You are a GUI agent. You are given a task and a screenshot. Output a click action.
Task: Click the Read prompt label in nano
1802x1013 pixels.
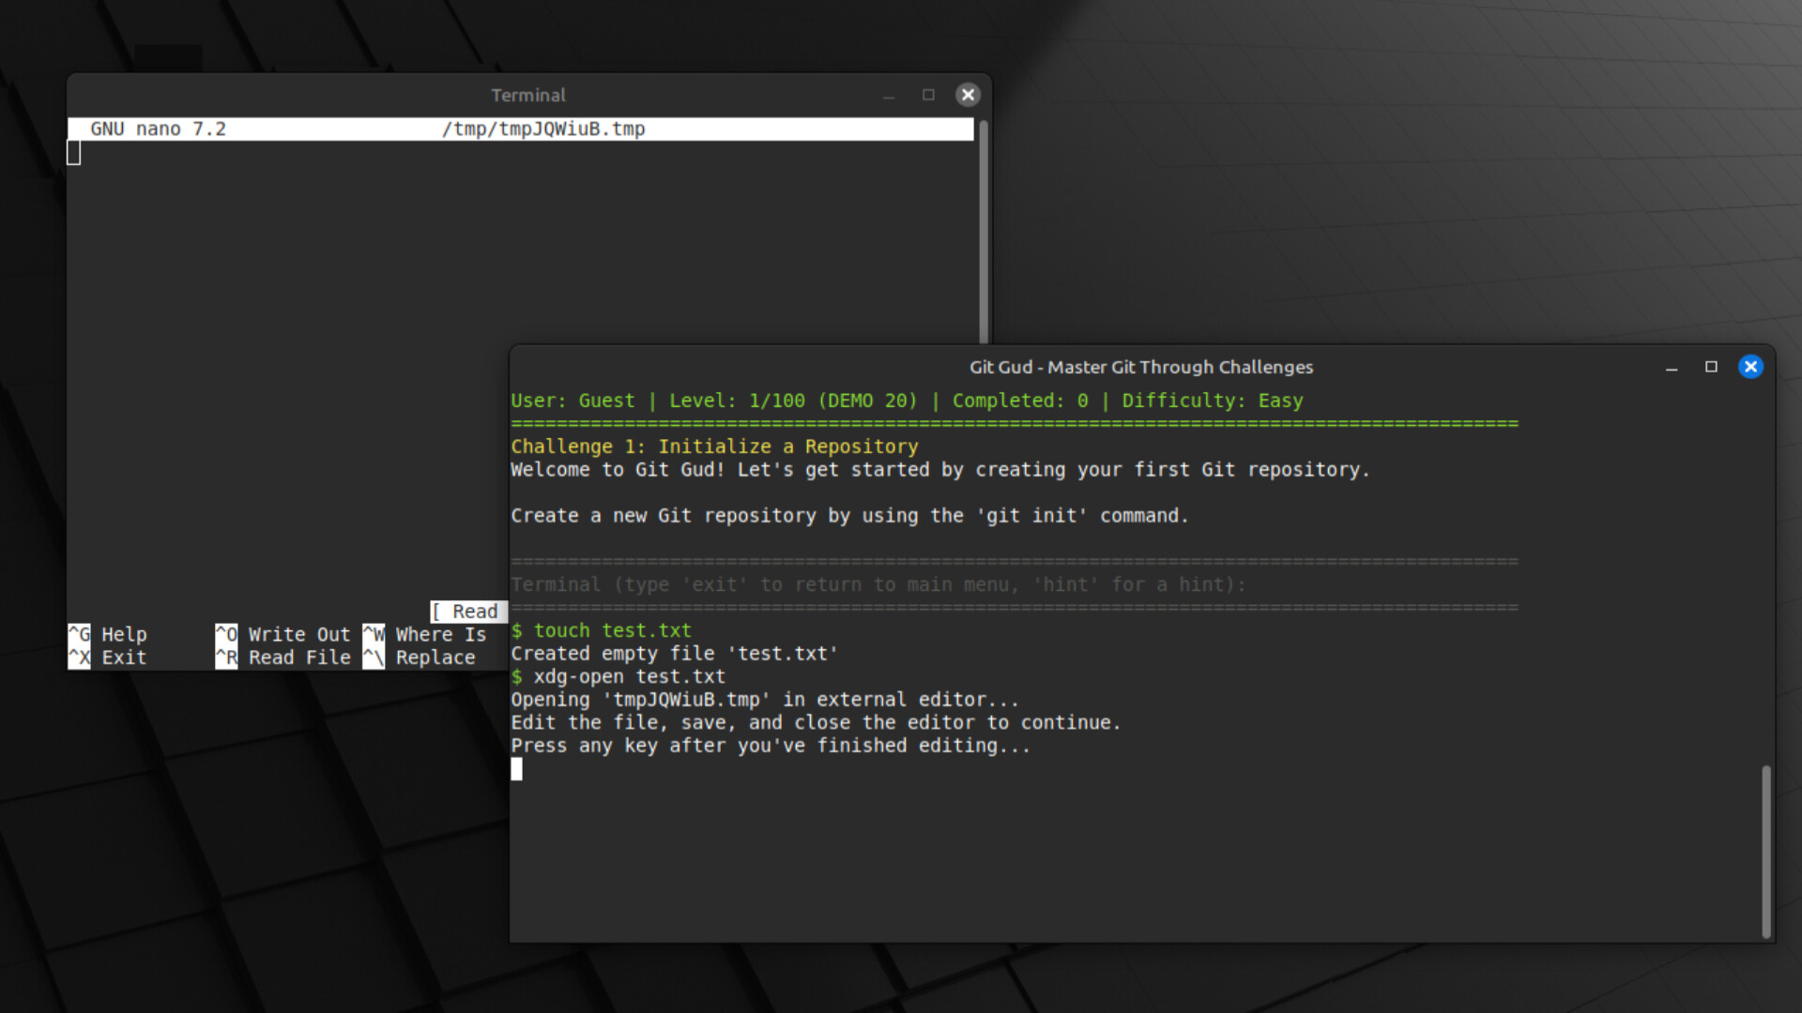click(468, 612)
